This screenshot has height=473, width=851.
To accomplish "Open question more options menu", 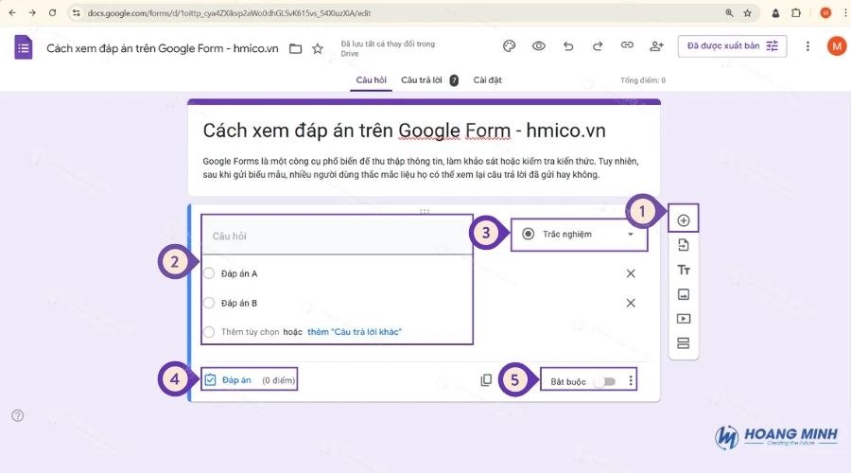I will 631,381.
